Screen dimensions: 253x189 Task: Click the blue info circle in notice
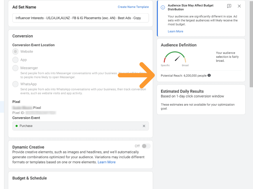[163, 8]
